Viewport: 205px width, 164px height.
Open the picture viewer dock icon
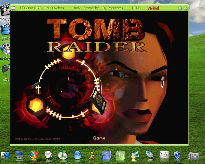point(135,155)
